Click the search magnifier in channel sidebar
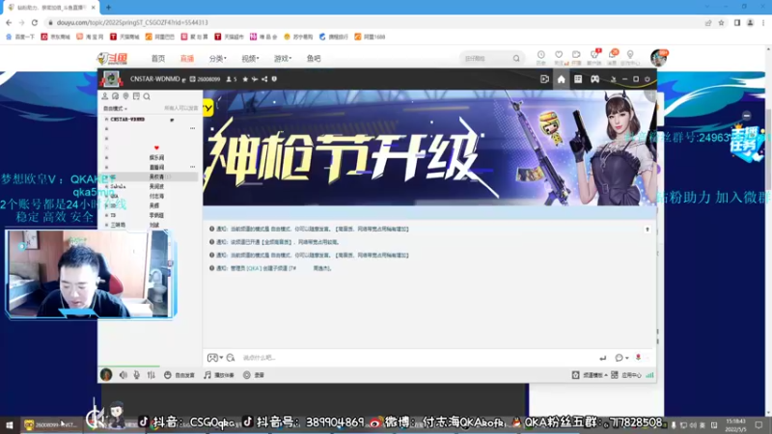This screenshot has width=772, height=434. [x=147, y=96]
